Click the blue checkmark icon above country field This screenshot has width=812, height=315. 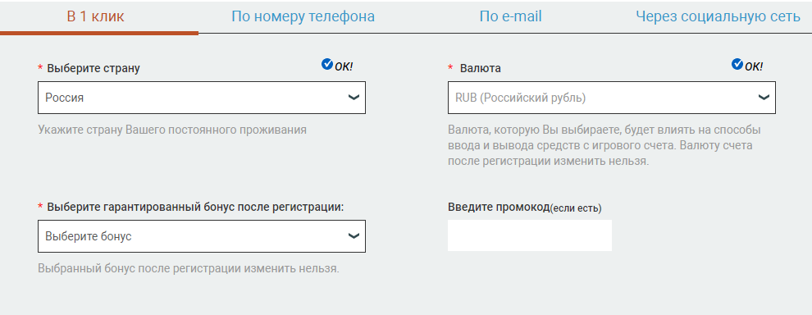click(x=326, y=64)
